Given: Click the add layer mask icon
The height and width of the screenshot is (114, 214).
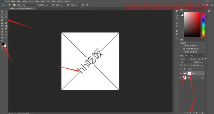Looking at the screenshot, I should pyautogui.click(x=191, y=113).
